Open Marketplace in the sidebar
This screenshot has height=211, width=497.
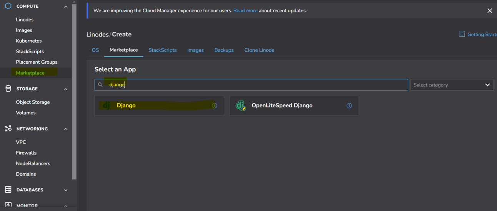pos(30,73)
